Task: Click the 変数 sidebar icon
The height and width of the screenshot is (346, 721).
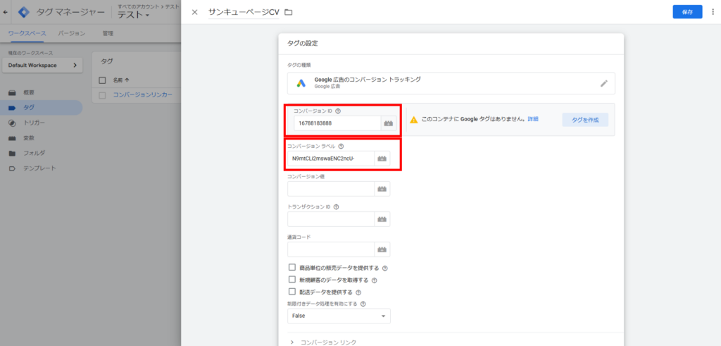Action: (13, 138)
